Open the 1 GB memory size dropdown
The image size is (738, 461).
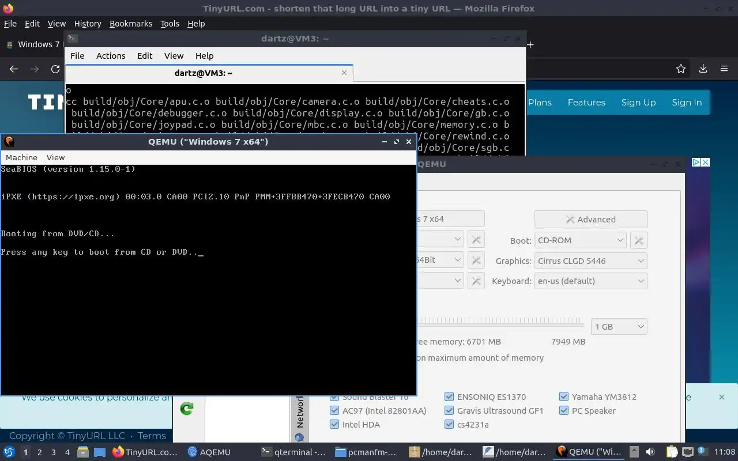[x=619, y=326]
